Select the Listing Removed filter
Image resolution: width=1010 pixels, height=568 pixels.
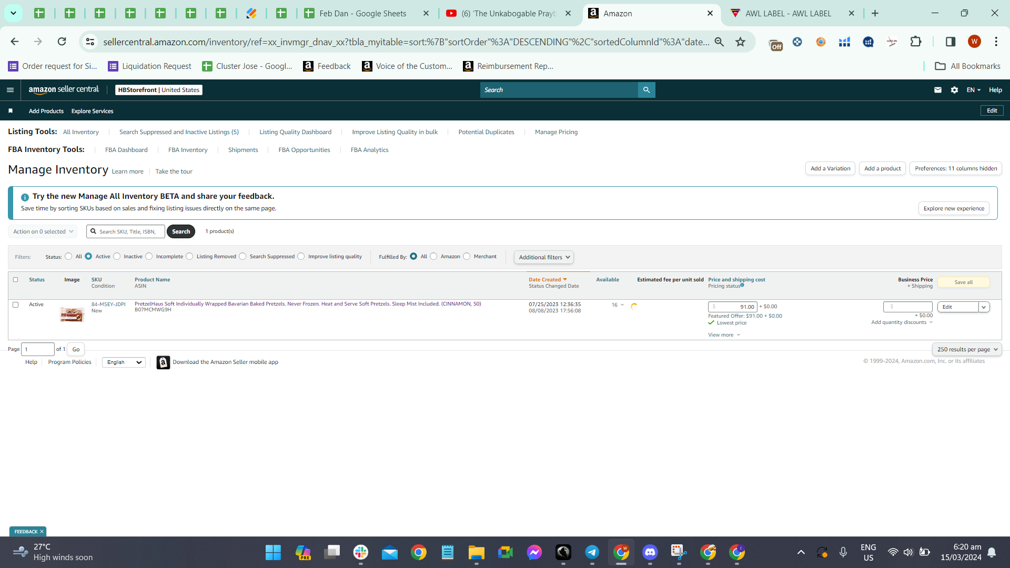(x=189, y=257)
